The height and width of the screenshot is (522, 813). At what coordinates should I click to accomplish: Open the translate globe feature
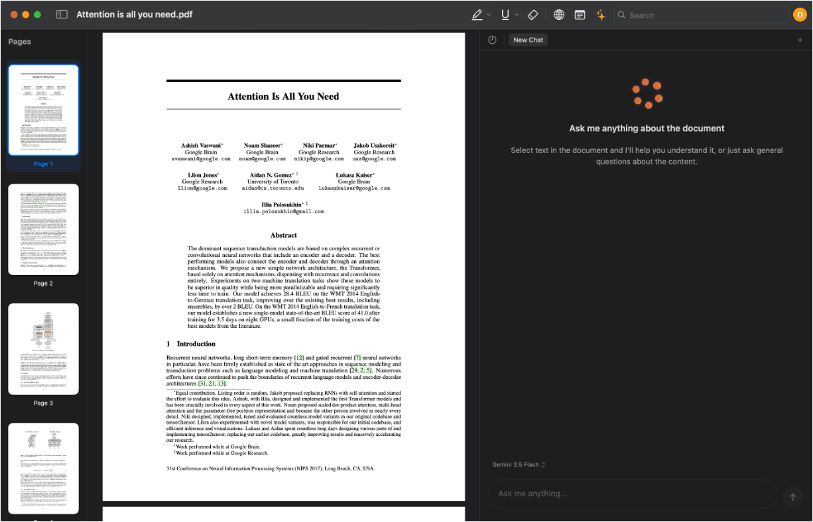point(558,15)
